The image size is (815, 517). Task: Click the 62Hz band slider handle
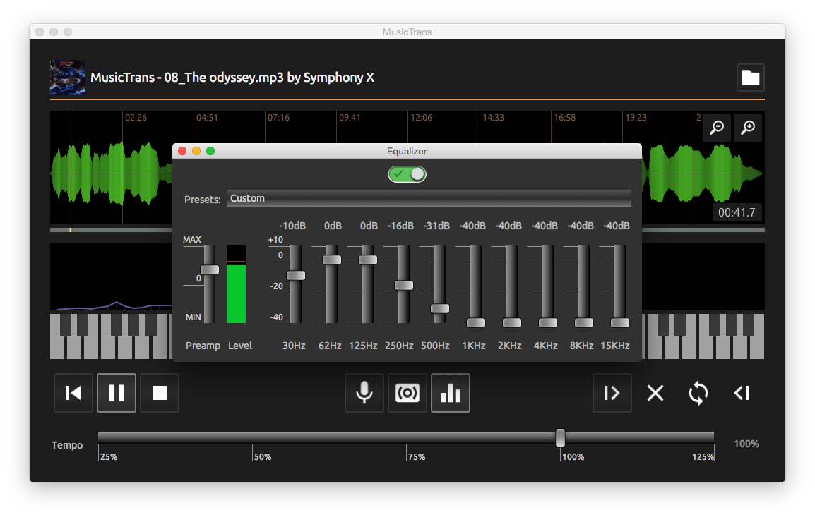(332, 260)
